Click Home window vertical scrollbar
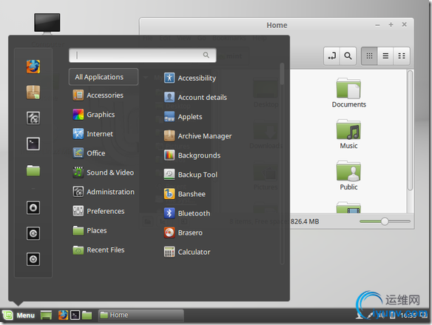 [410, 130]
